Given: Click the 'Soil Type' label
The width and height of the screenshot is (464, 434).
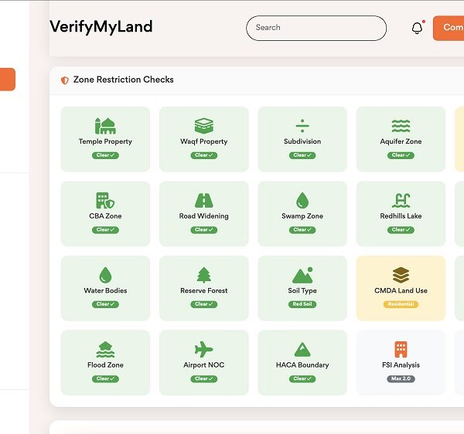Looking at the screenshot, I should click(302, 290).
